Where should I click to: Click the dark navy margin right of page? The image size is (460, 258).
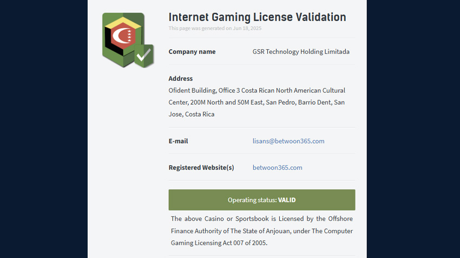coord(413,129)
